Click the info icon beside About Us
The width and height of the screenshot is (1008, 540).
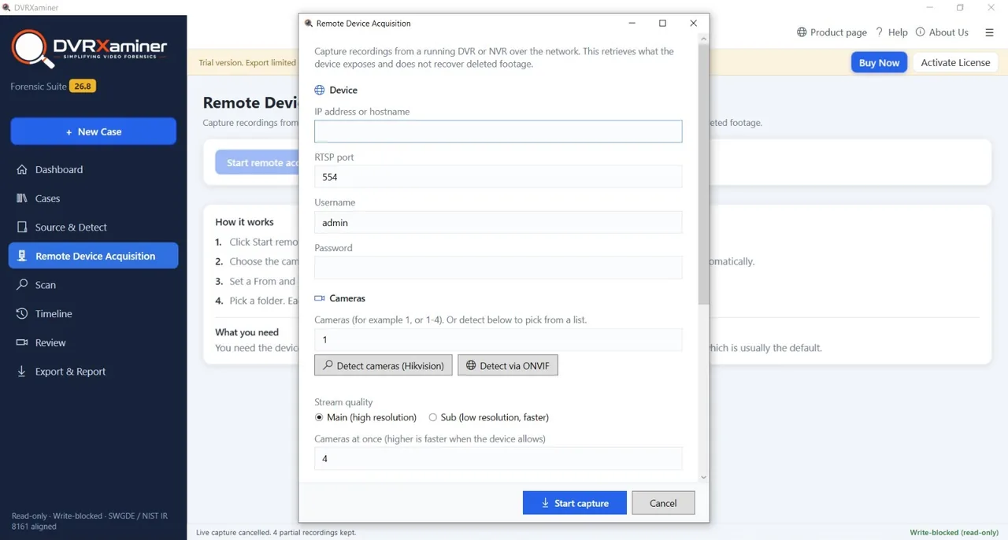pos(920,32)
